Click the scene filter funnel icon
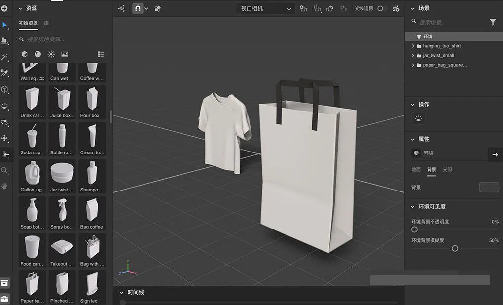 tap(493, 22)
